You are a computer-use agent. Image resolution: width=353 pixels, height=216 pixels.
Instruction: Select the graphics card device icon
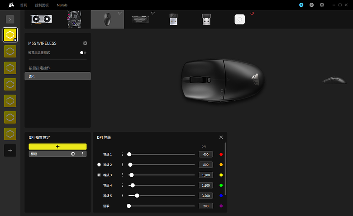click(x=42, y=19)
